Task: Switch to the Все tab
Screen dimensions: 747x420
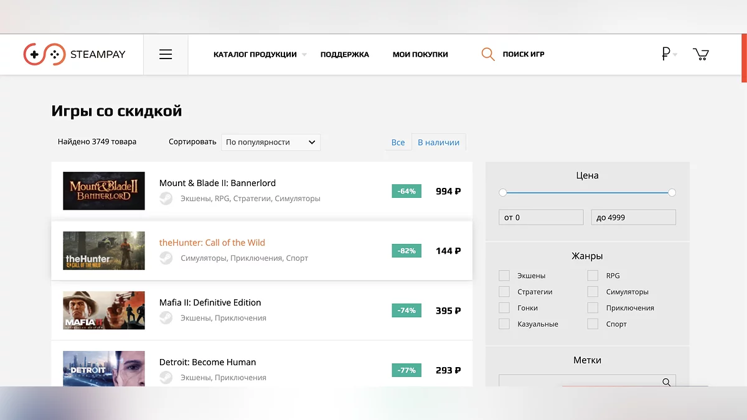Action: point(398,142)
